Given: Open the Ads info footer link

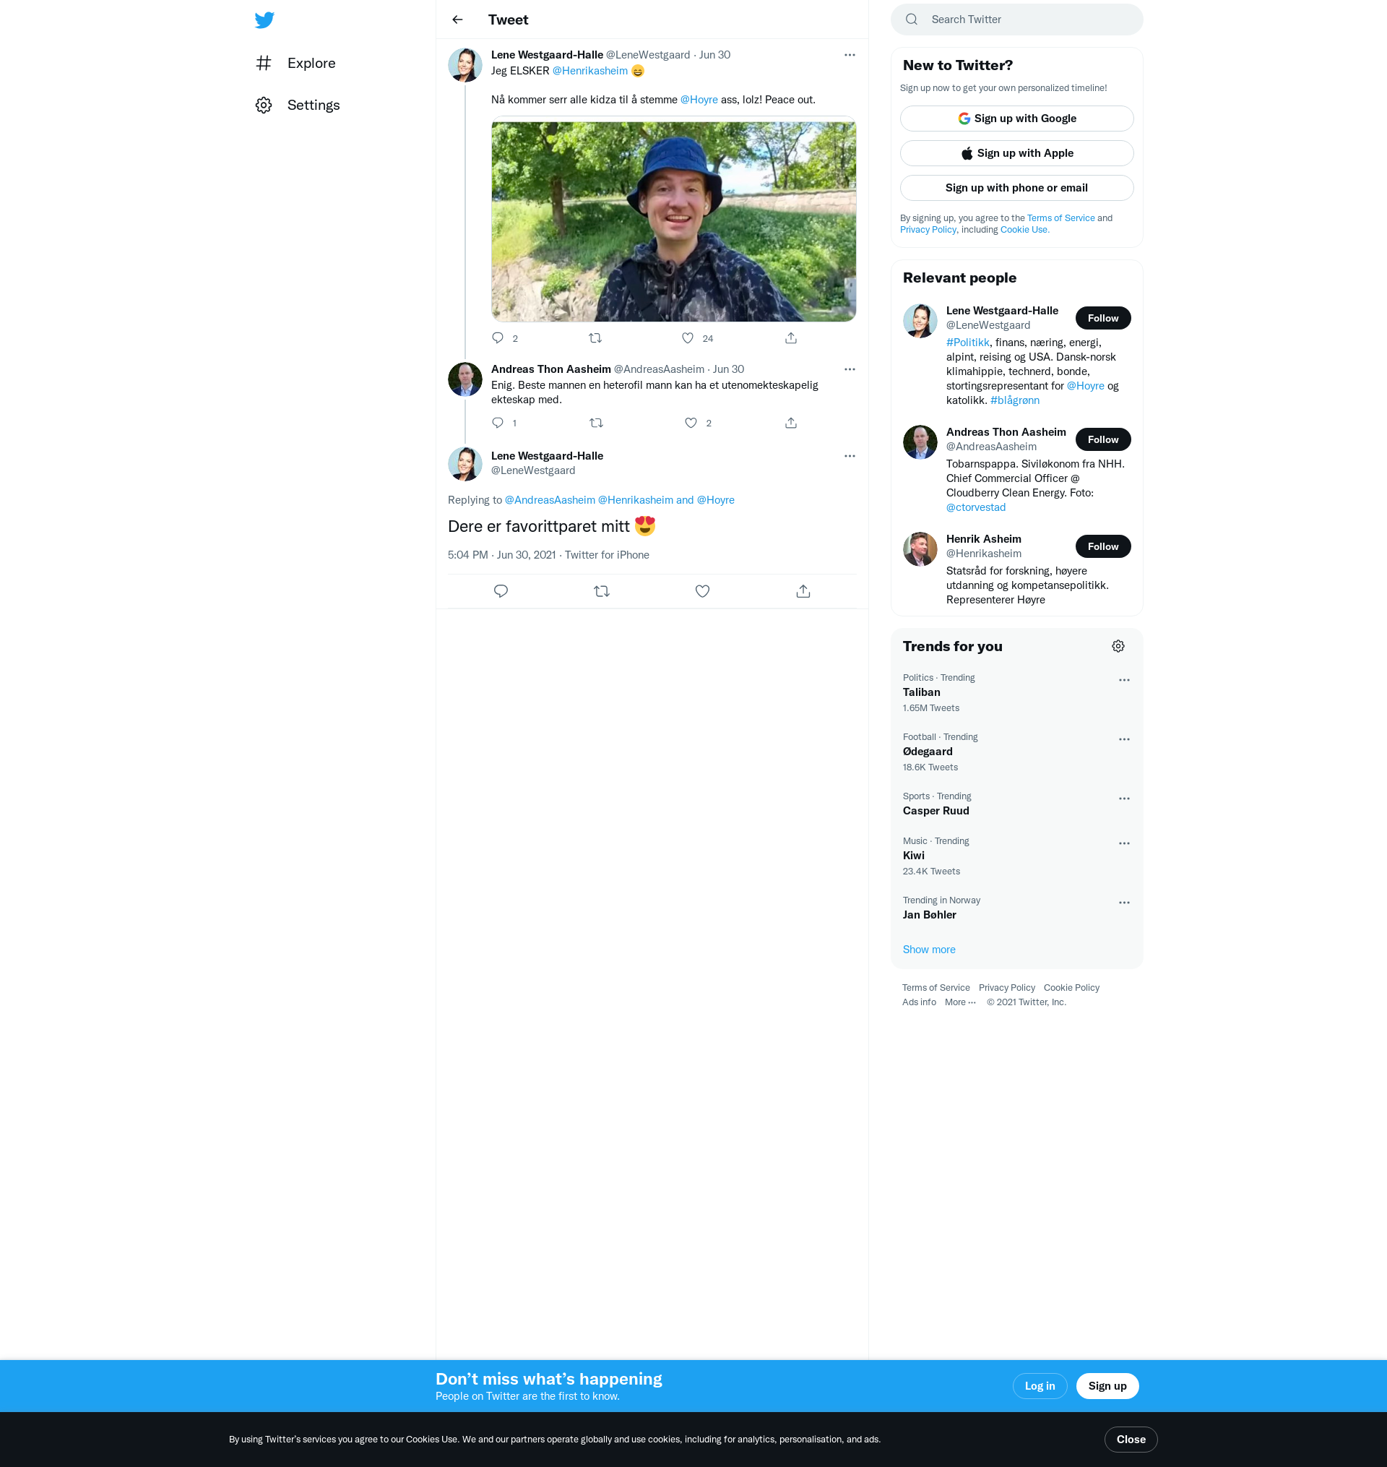Looking at the screenshot, I should tap(918, 1002).
